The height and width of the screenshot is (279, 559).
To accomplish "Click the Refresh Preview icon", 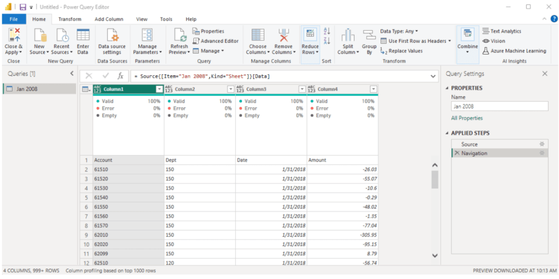I will pyautogui.click(x=180, y=35).
